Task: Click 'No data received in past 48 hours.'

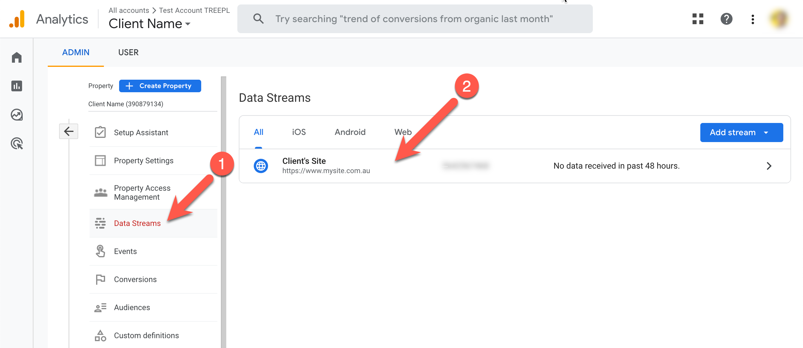Action: tap(616, 166)
